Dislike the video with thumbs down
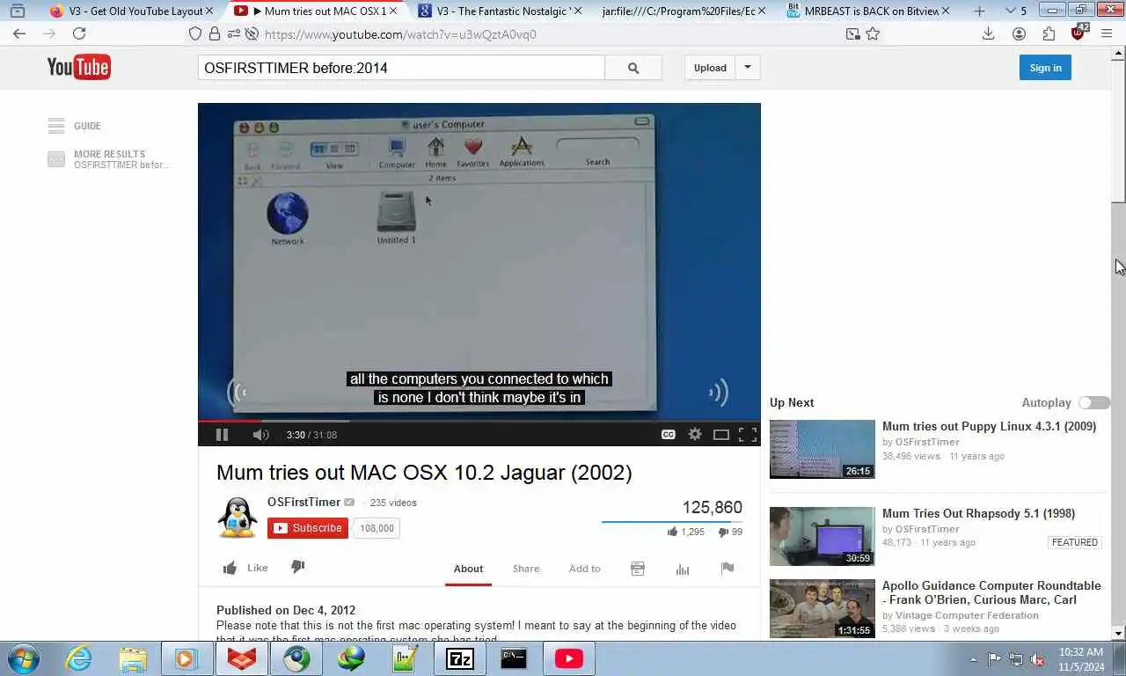The width and height of the screenshot is (1126, 676). [297, 567]
